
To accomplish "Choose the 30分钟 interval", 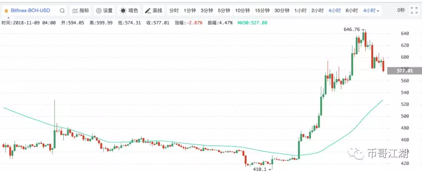I will (x=282, y=11).
